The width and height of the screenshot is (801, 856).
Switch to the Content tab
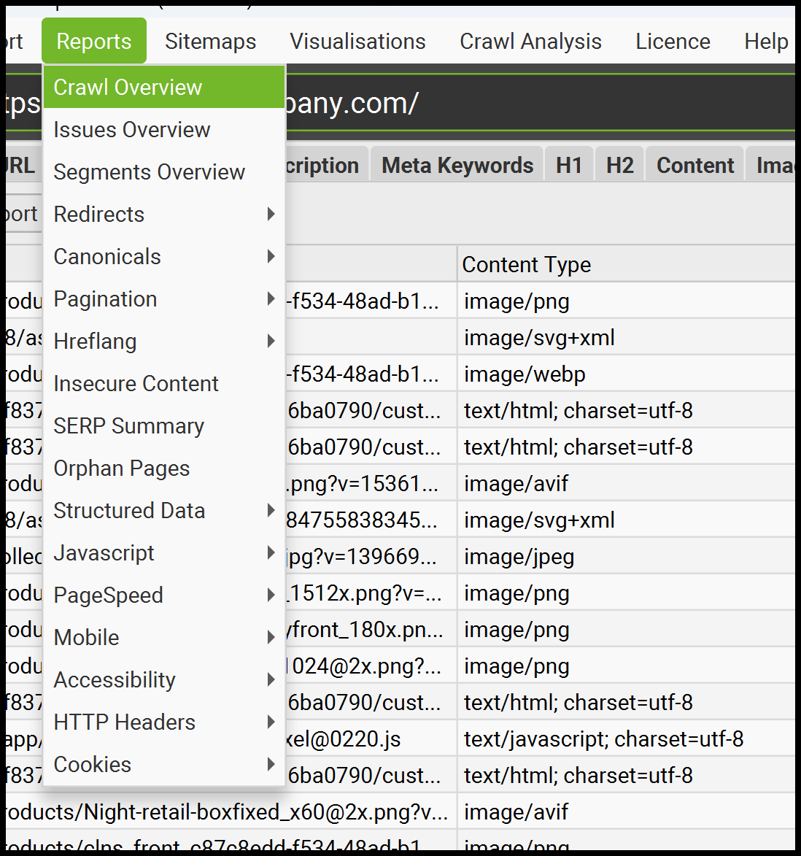click(x=695, y=165)
